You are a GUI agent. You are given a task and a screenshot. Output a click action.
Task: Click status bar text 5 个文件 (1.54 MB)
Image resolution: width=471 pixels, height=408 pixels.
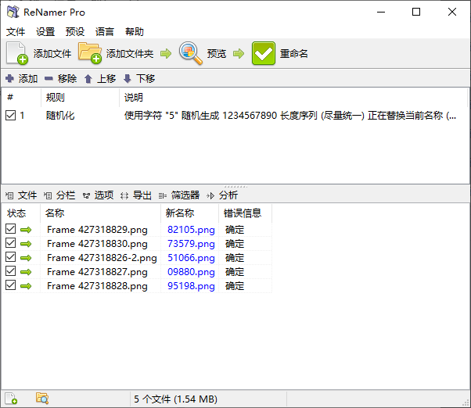pyautogui.click(x=176, y=399)
